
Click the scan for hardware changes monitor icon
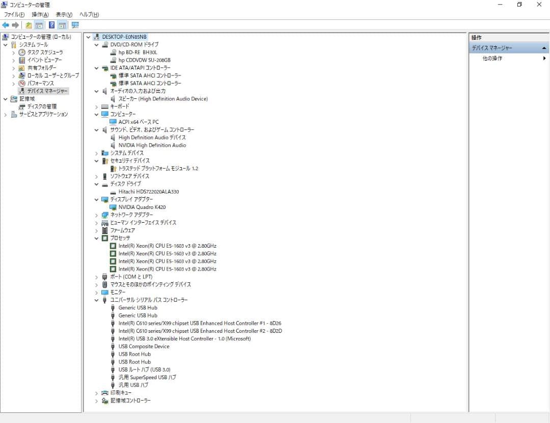75,25
